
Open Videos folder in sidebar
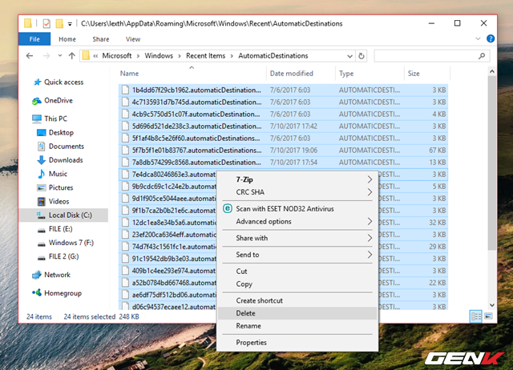click(x=59, y=201)
